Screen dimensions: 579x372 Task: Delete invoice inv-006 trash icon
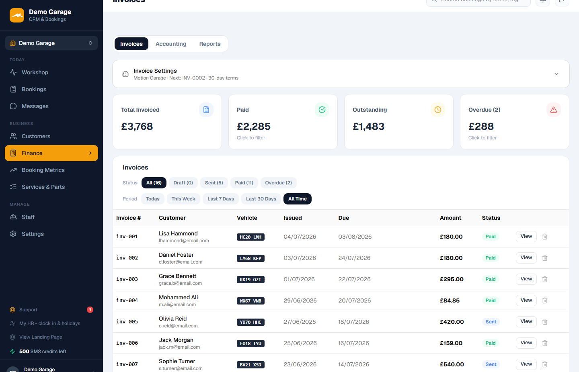(545, 343)
